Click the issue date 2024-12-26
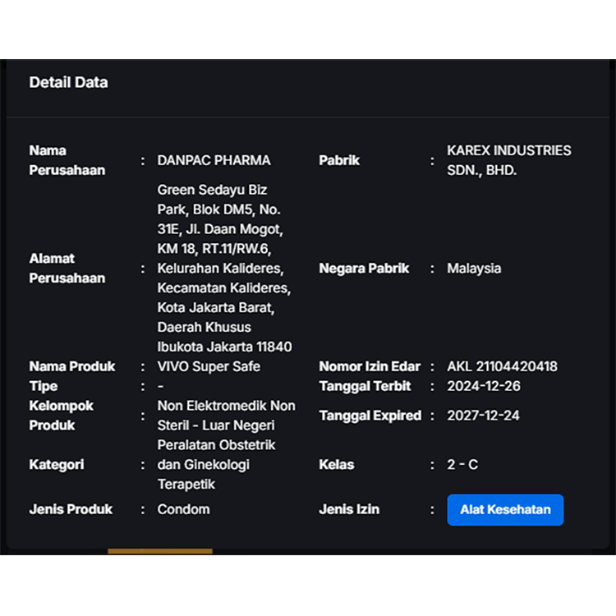The height and width of the screenshot is (616, 616). point(483,386)
